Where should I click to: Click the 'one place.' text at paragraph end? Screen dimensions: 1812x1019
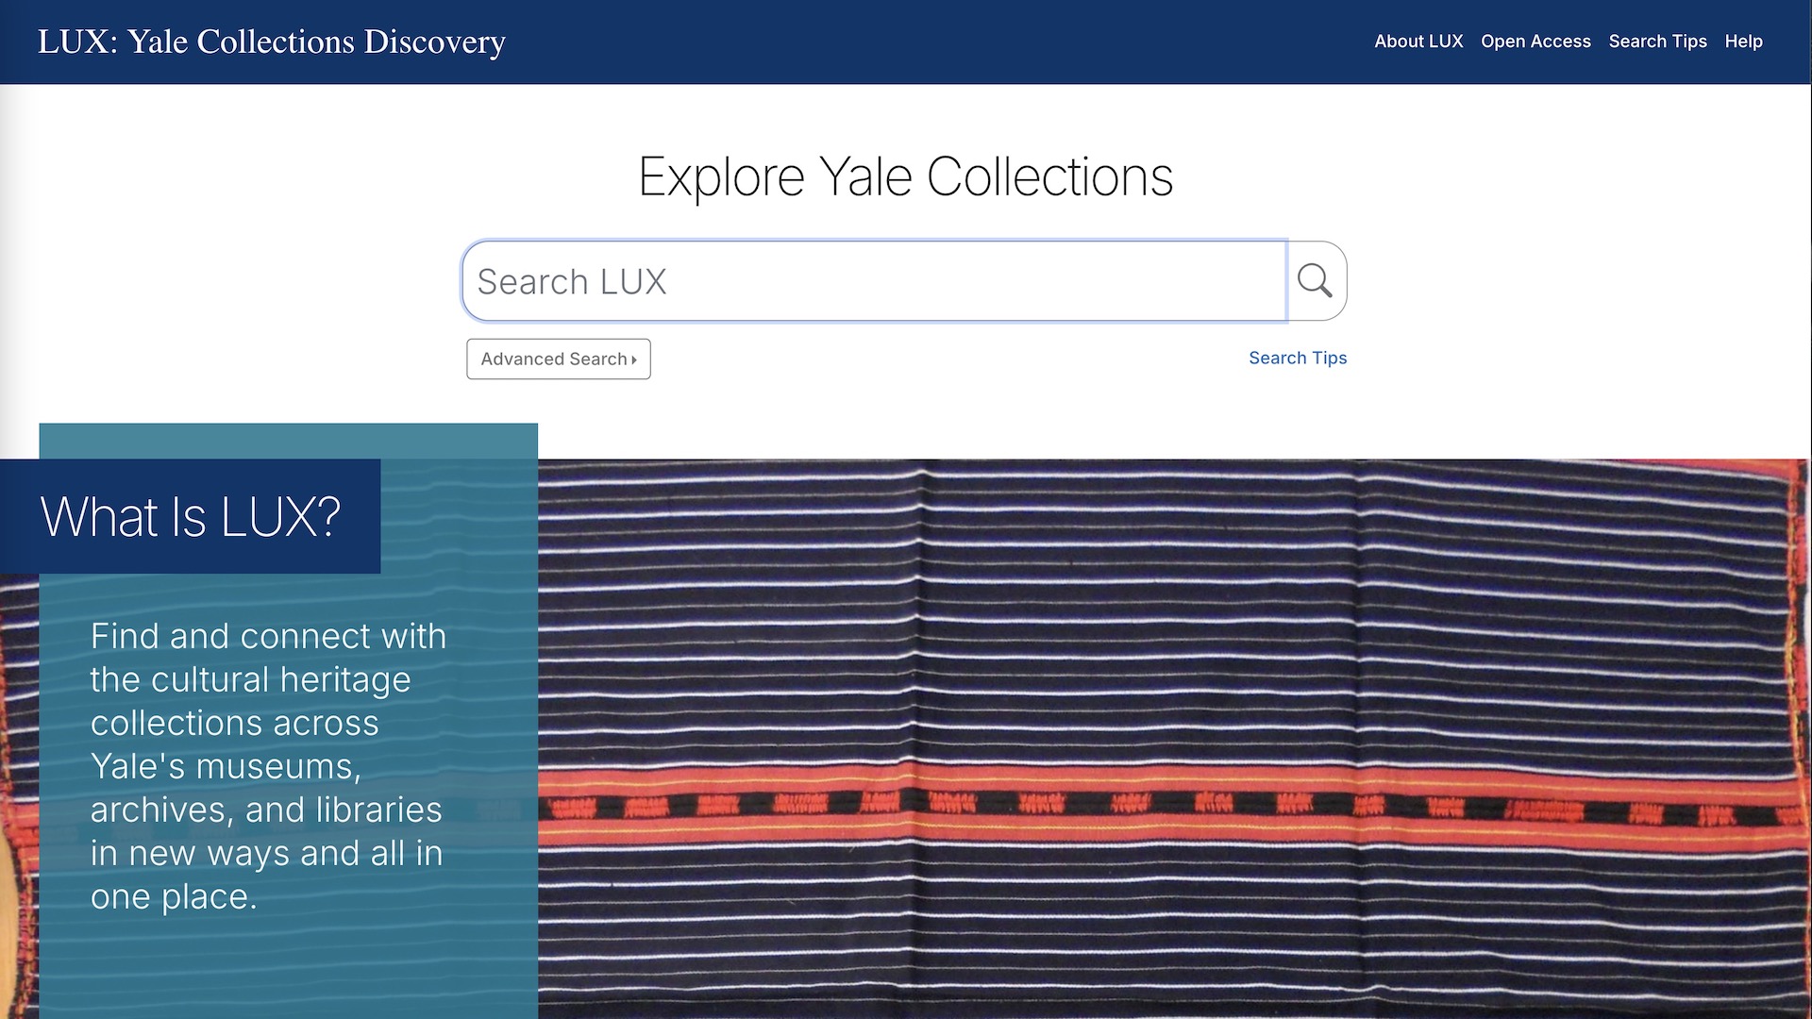click(174, 897)
